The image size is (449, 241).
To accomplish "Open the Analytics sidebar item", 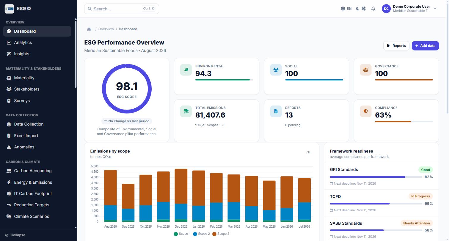I will click(x=37, y=42).
